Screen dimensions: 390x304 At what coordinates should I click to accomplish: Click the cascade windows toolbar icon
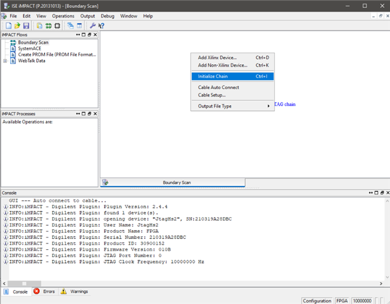pos(70,26)
